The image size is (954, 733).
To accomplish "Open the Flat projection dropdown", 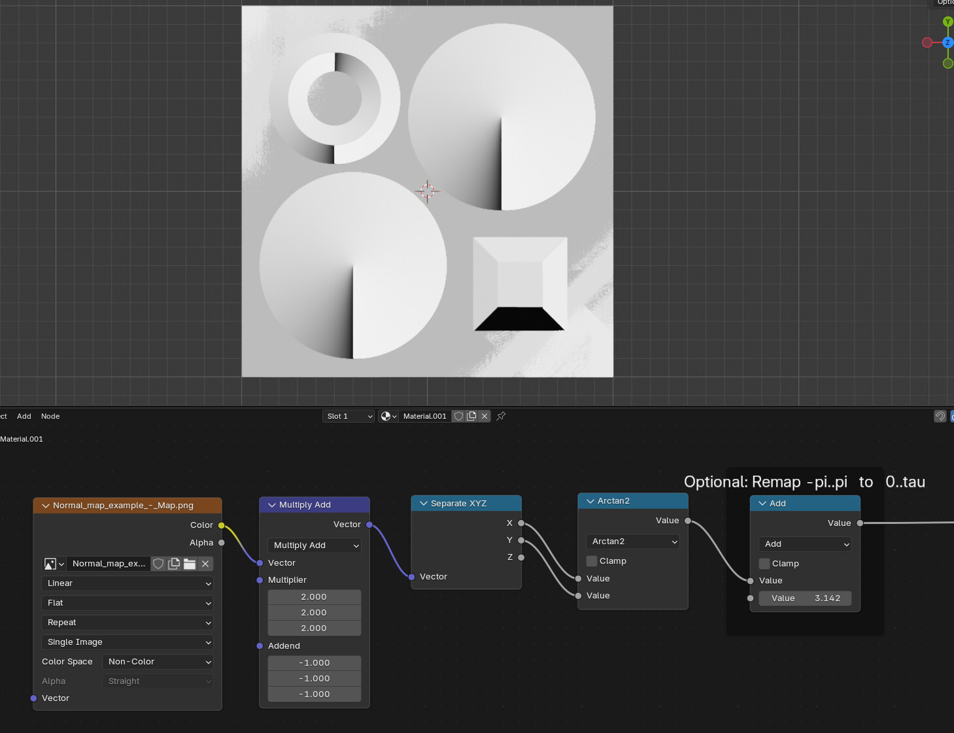I will (128, 603).
